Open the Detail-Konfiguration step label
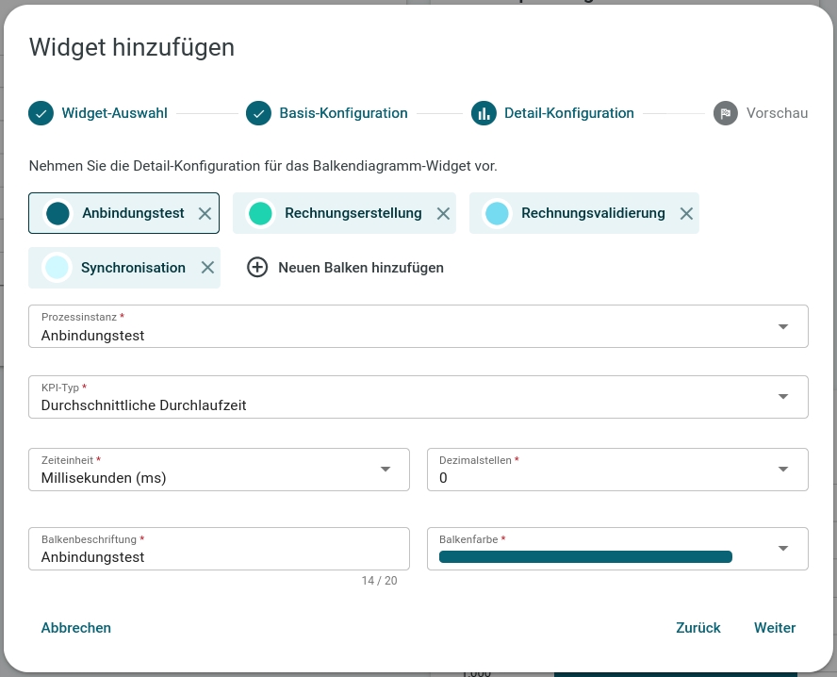 pos(569,113)
